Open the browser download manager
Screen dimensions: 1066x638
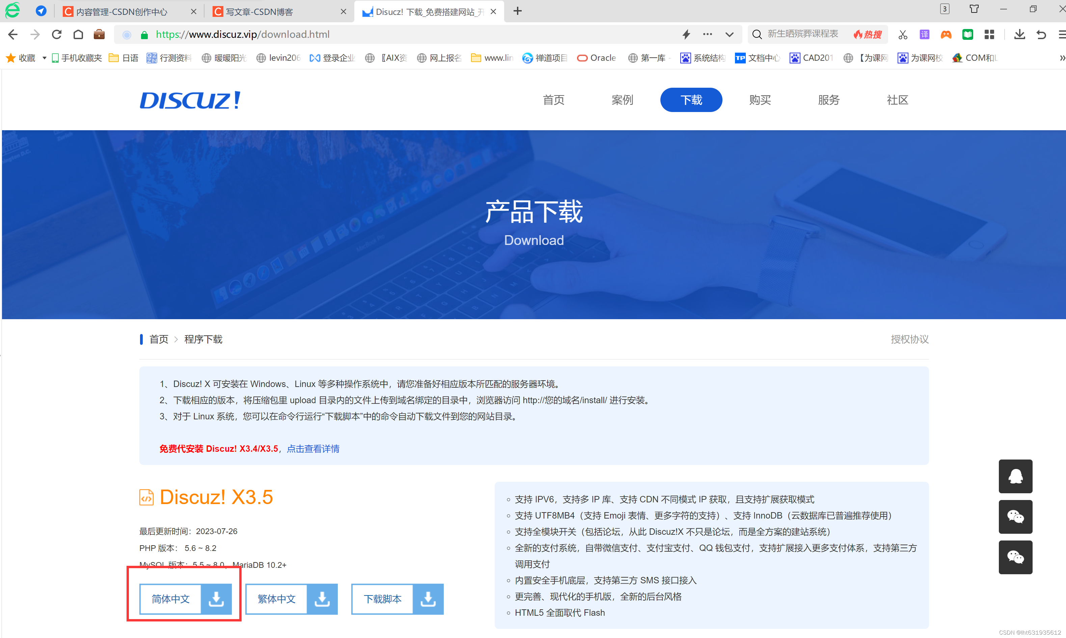[x=1019, y=34]
